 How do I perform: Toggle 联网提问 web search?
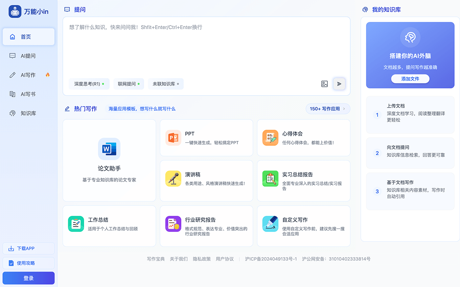click(129, 84)
